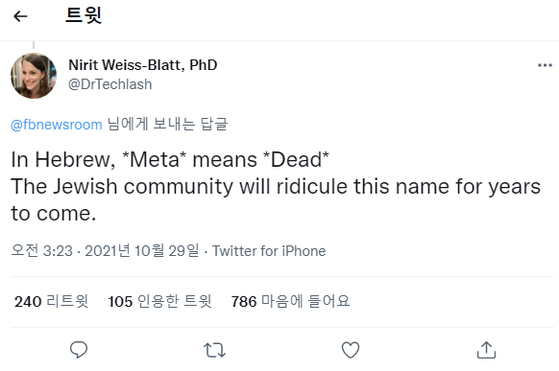The width and height of the screenshot is (559, 371).
Task: Open the @fbnewsroom mention link
Action: [57, 125]
